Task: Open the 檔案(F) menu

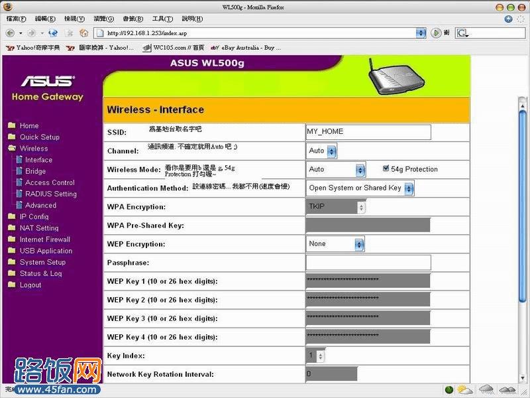Action: tap(16, 19)
